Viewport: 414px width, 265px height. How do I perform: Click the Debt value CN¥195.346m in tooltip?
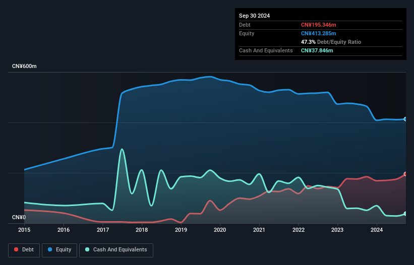(318, 25)
